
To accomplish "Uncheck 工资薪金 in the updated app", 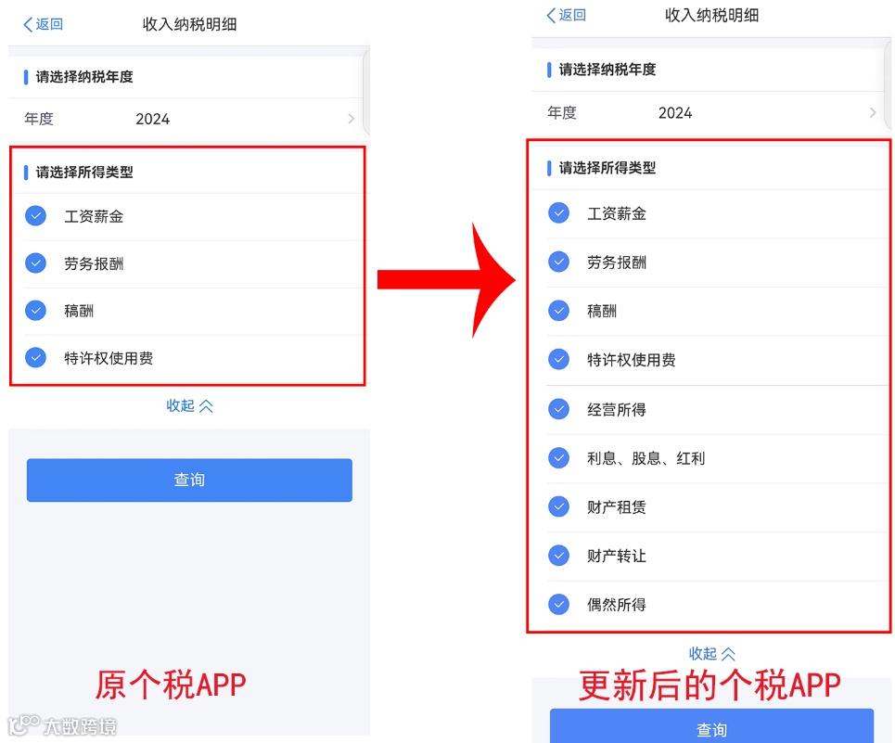I will pyautogui.click(x=558, y=212).
